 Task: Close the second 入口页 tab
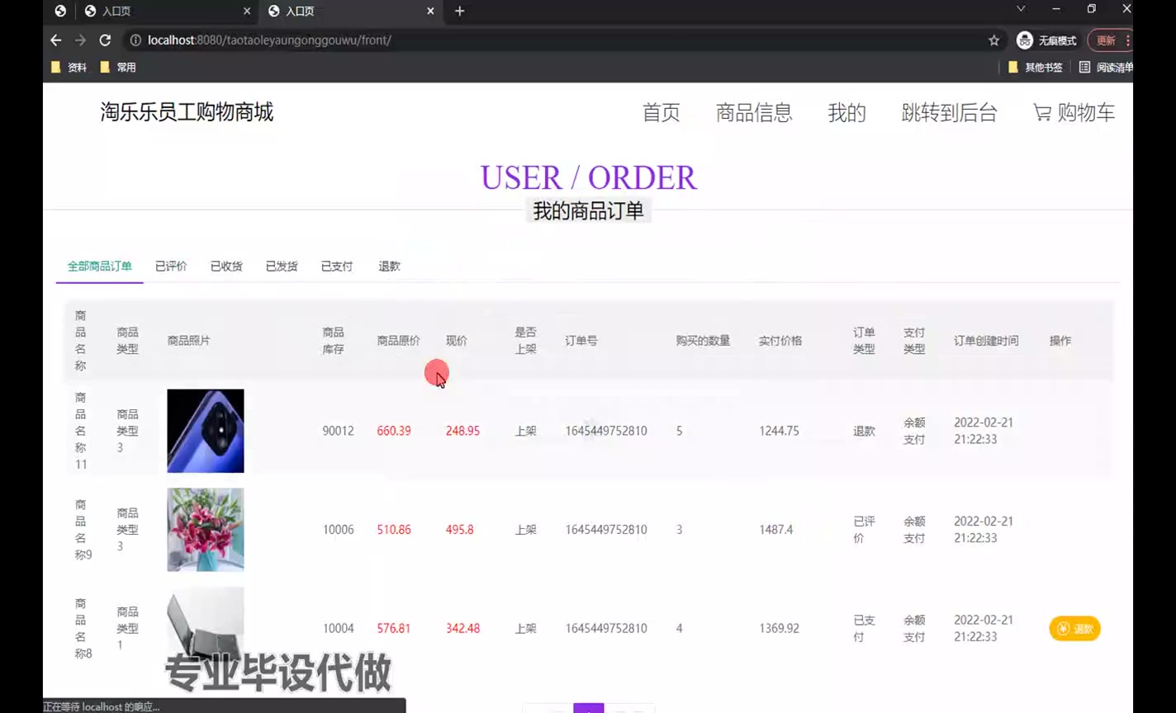430,12
